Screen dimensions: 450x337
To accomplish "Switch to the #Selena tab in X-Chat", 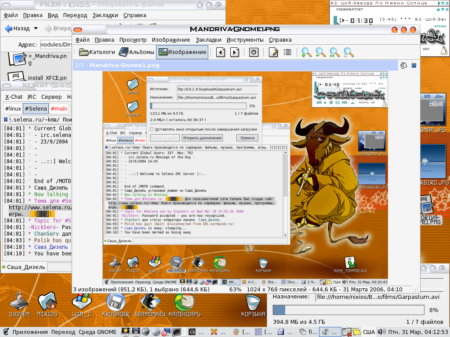I will pyautogui.click(x=36, y=109).
